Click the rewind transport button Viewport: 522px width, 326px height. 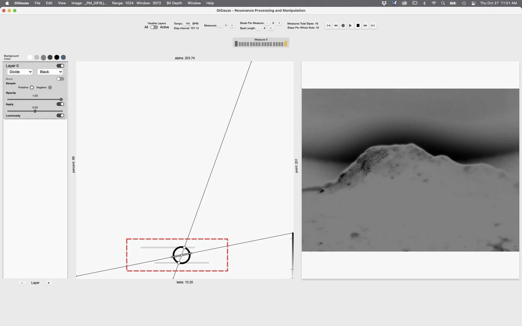336,26
